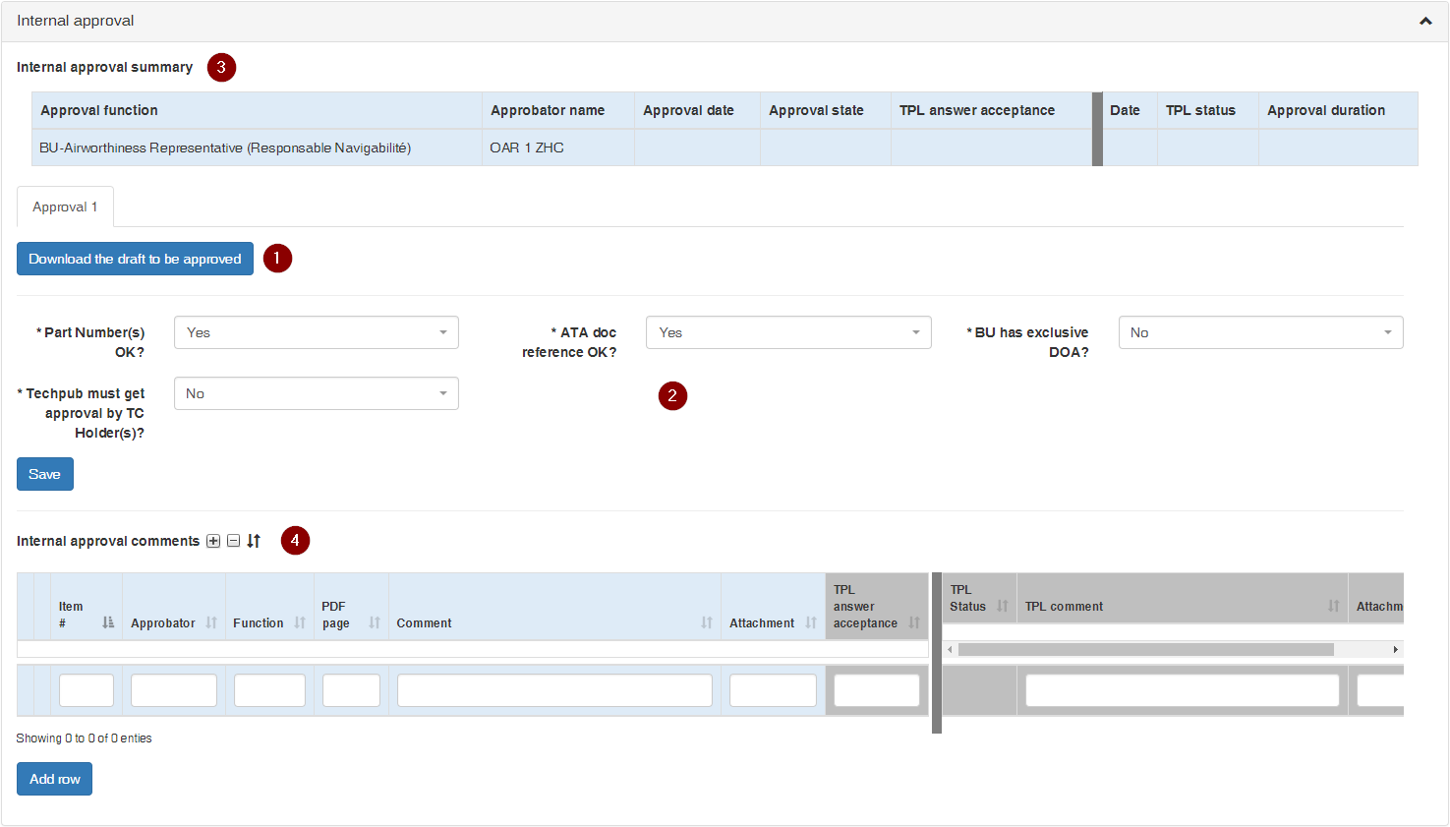Image resolution: width=1450 pixels, height=827 pixels.
Task: Sort by Function column arrows
Action: pos(300,622)
